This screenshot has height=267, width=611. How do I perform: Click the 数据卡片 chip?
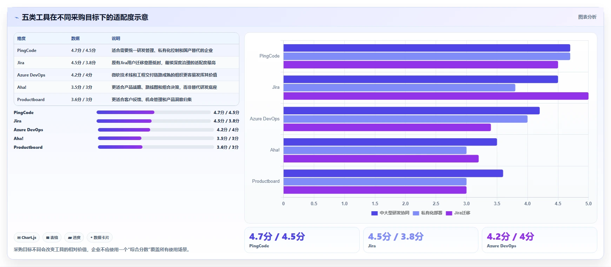tap(100, 238)
